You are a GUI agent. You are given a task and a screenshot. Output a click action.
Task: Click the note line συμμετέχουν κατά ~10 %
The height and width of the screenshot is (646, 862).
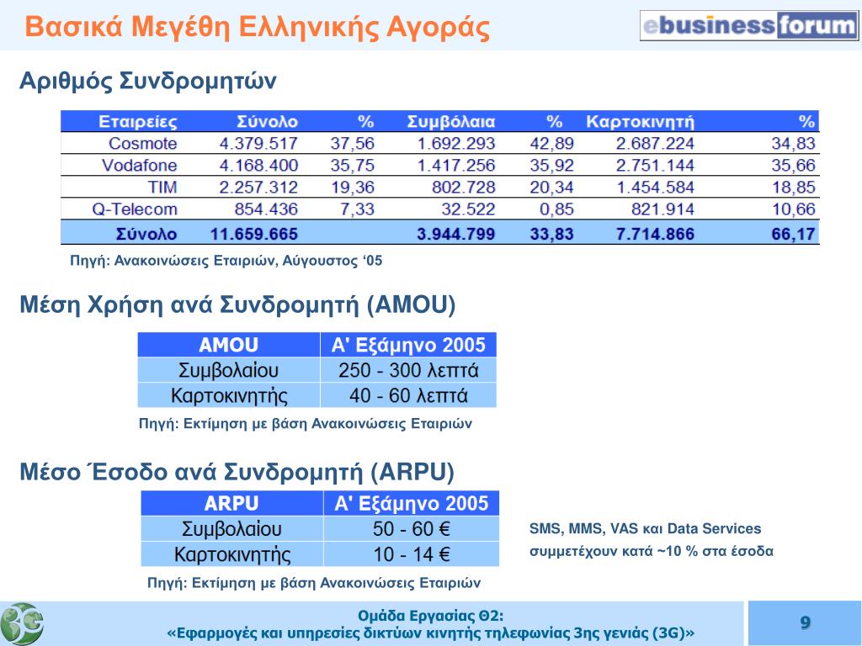tap(652, 551)
